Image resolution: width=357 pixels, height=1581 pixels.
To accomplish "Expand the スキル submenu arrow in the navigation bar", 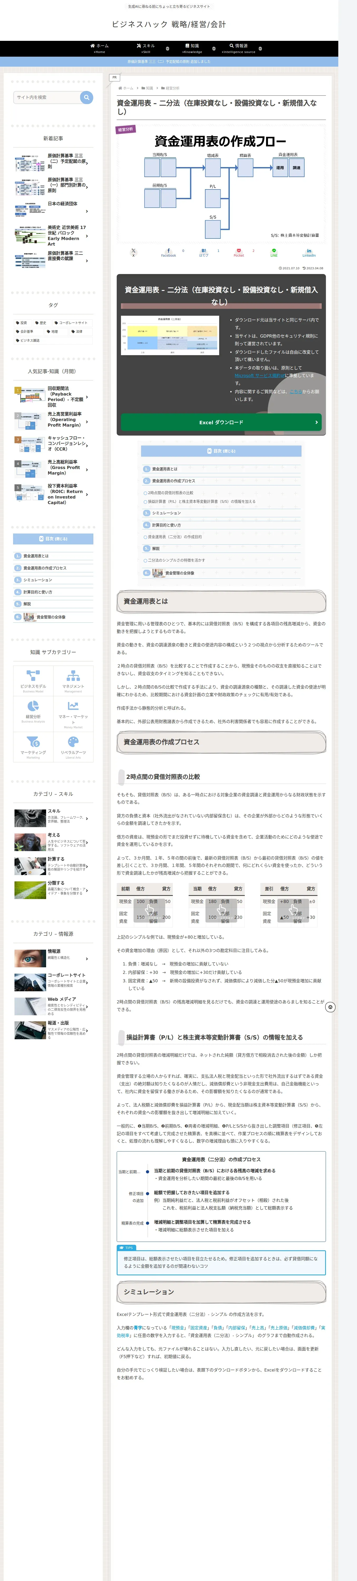I will pos(168,48).
